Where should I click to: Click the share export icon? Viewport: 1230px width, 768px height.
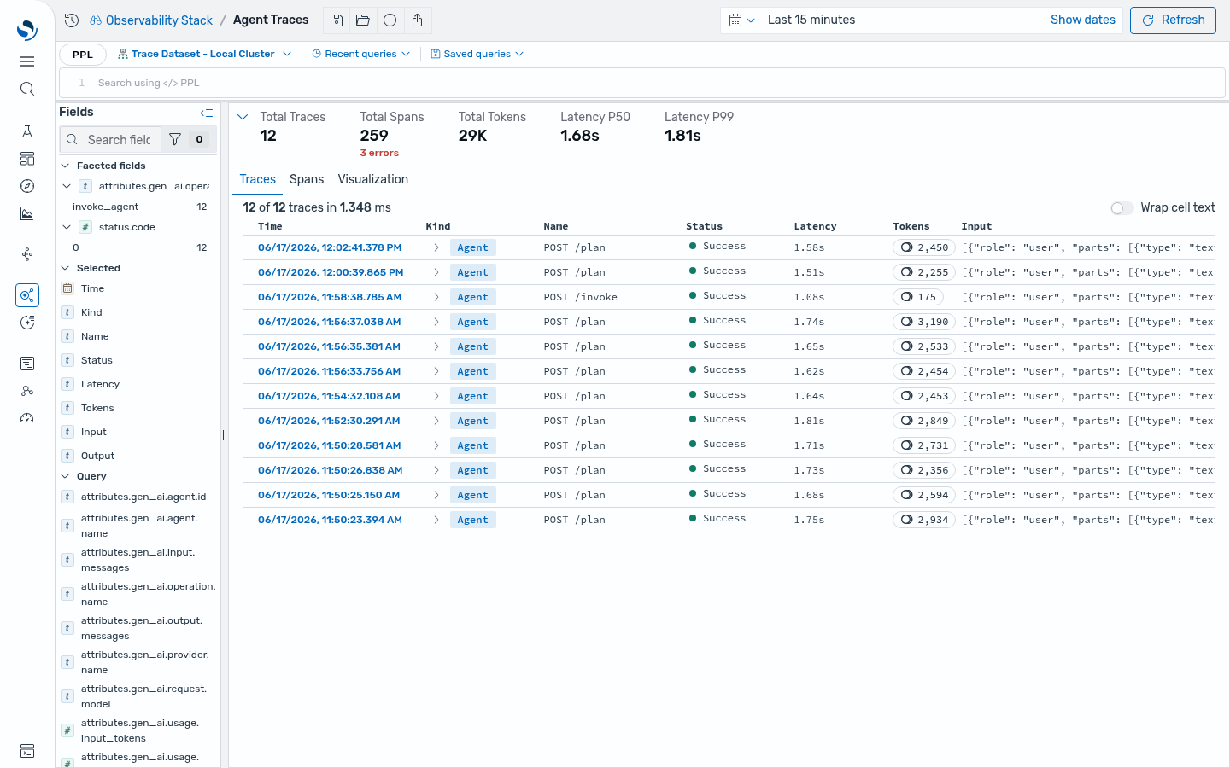click(x=417, y=20)
